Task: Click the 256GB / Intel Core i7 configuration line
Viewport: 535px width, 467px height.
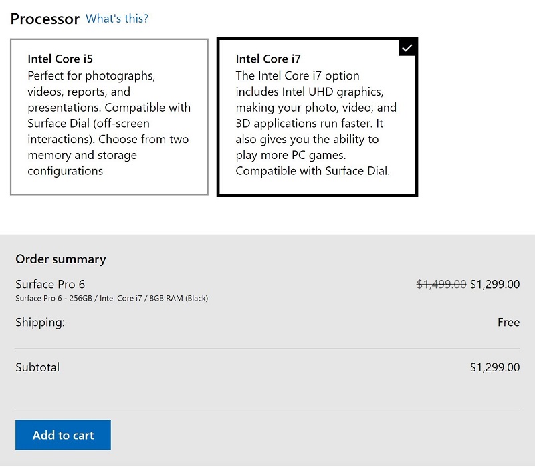Action: coord(112,298)
